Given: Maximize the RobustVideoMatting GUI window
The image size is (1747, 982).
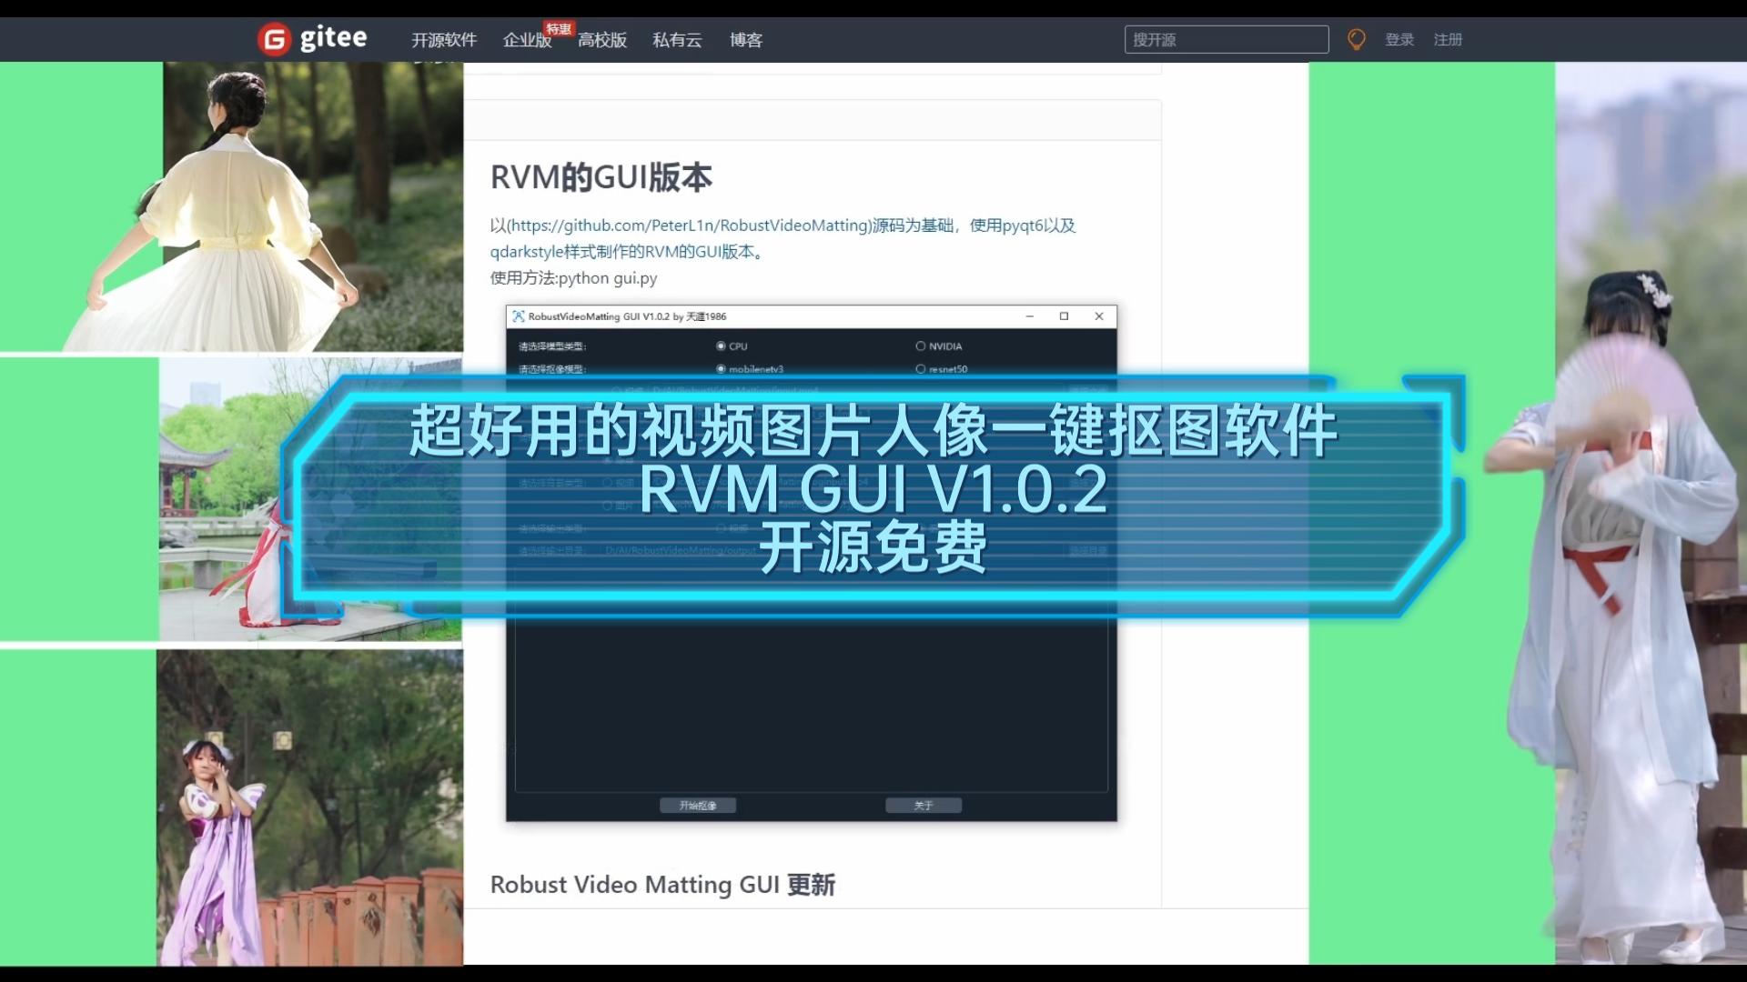Looking at the screenshot, I should [x=1064, y=316].
